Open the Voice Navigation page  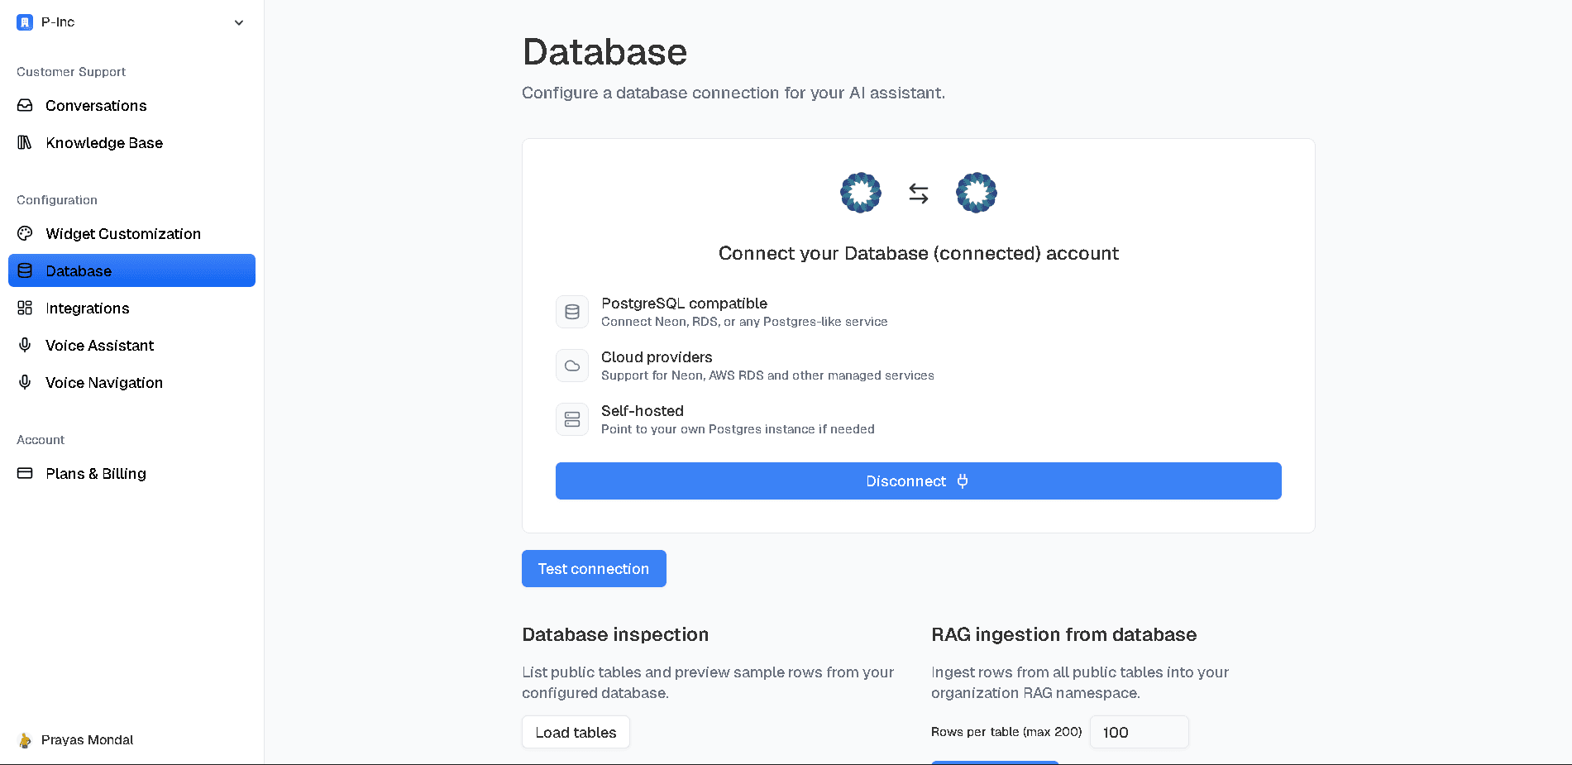click(103, 383)
